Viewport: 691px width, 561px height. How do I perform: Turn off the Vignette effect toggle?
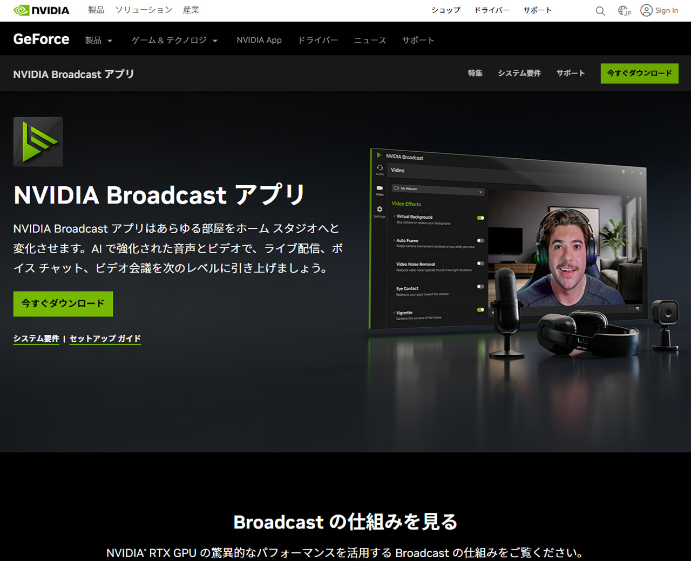click(x=480, y=310)
